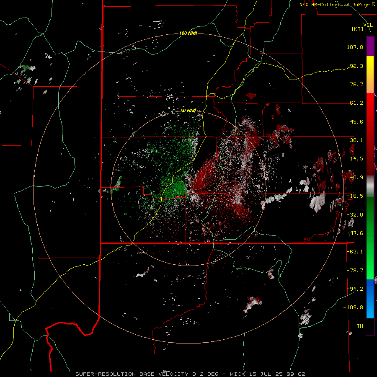Click the -16.5 velocity scale value
The image size is (377, 377).
(x=355, y=196)
